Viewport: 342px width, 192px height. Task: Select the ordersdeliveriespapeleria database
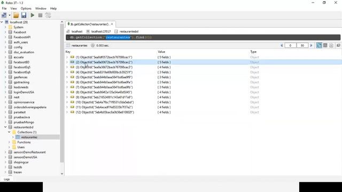tap(30, 107)
